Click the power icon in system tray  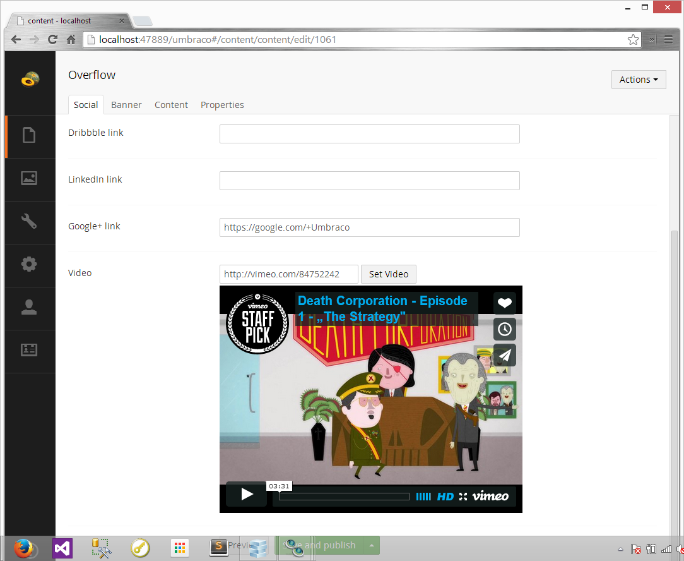651,549
